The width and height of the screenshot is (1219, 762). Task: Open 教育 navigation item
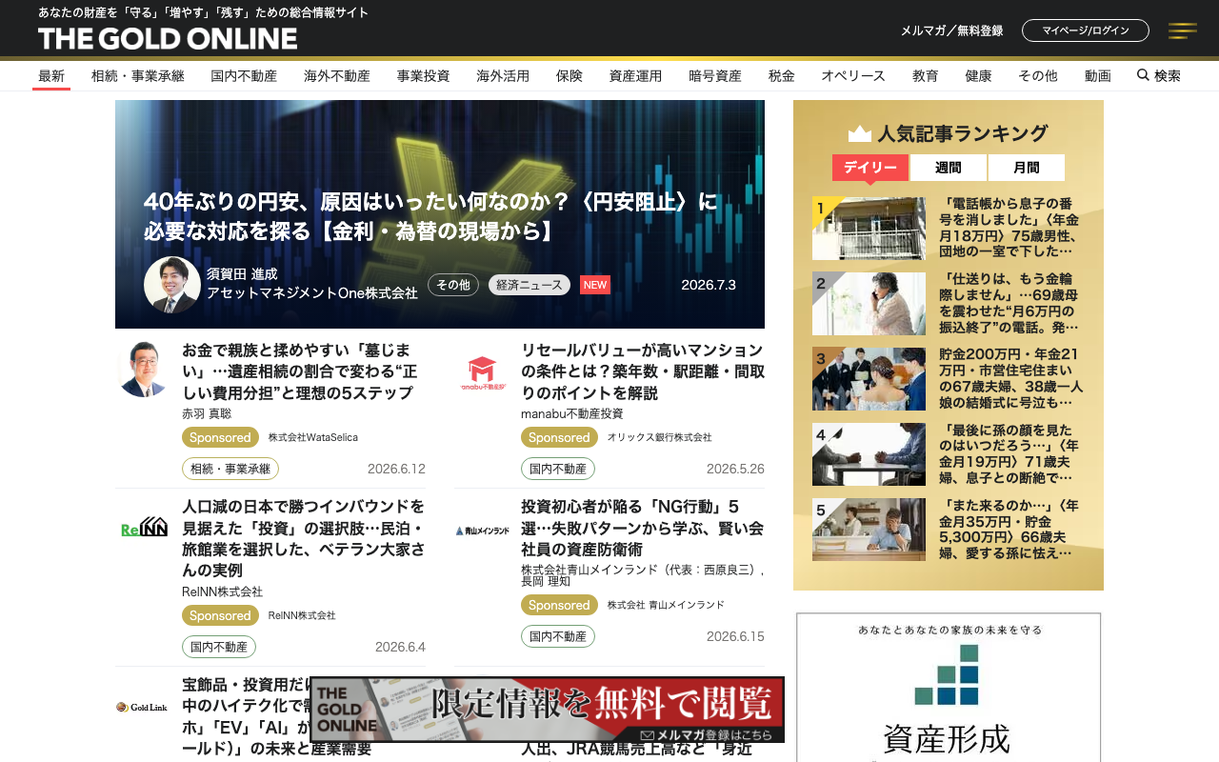click(926, 76)
